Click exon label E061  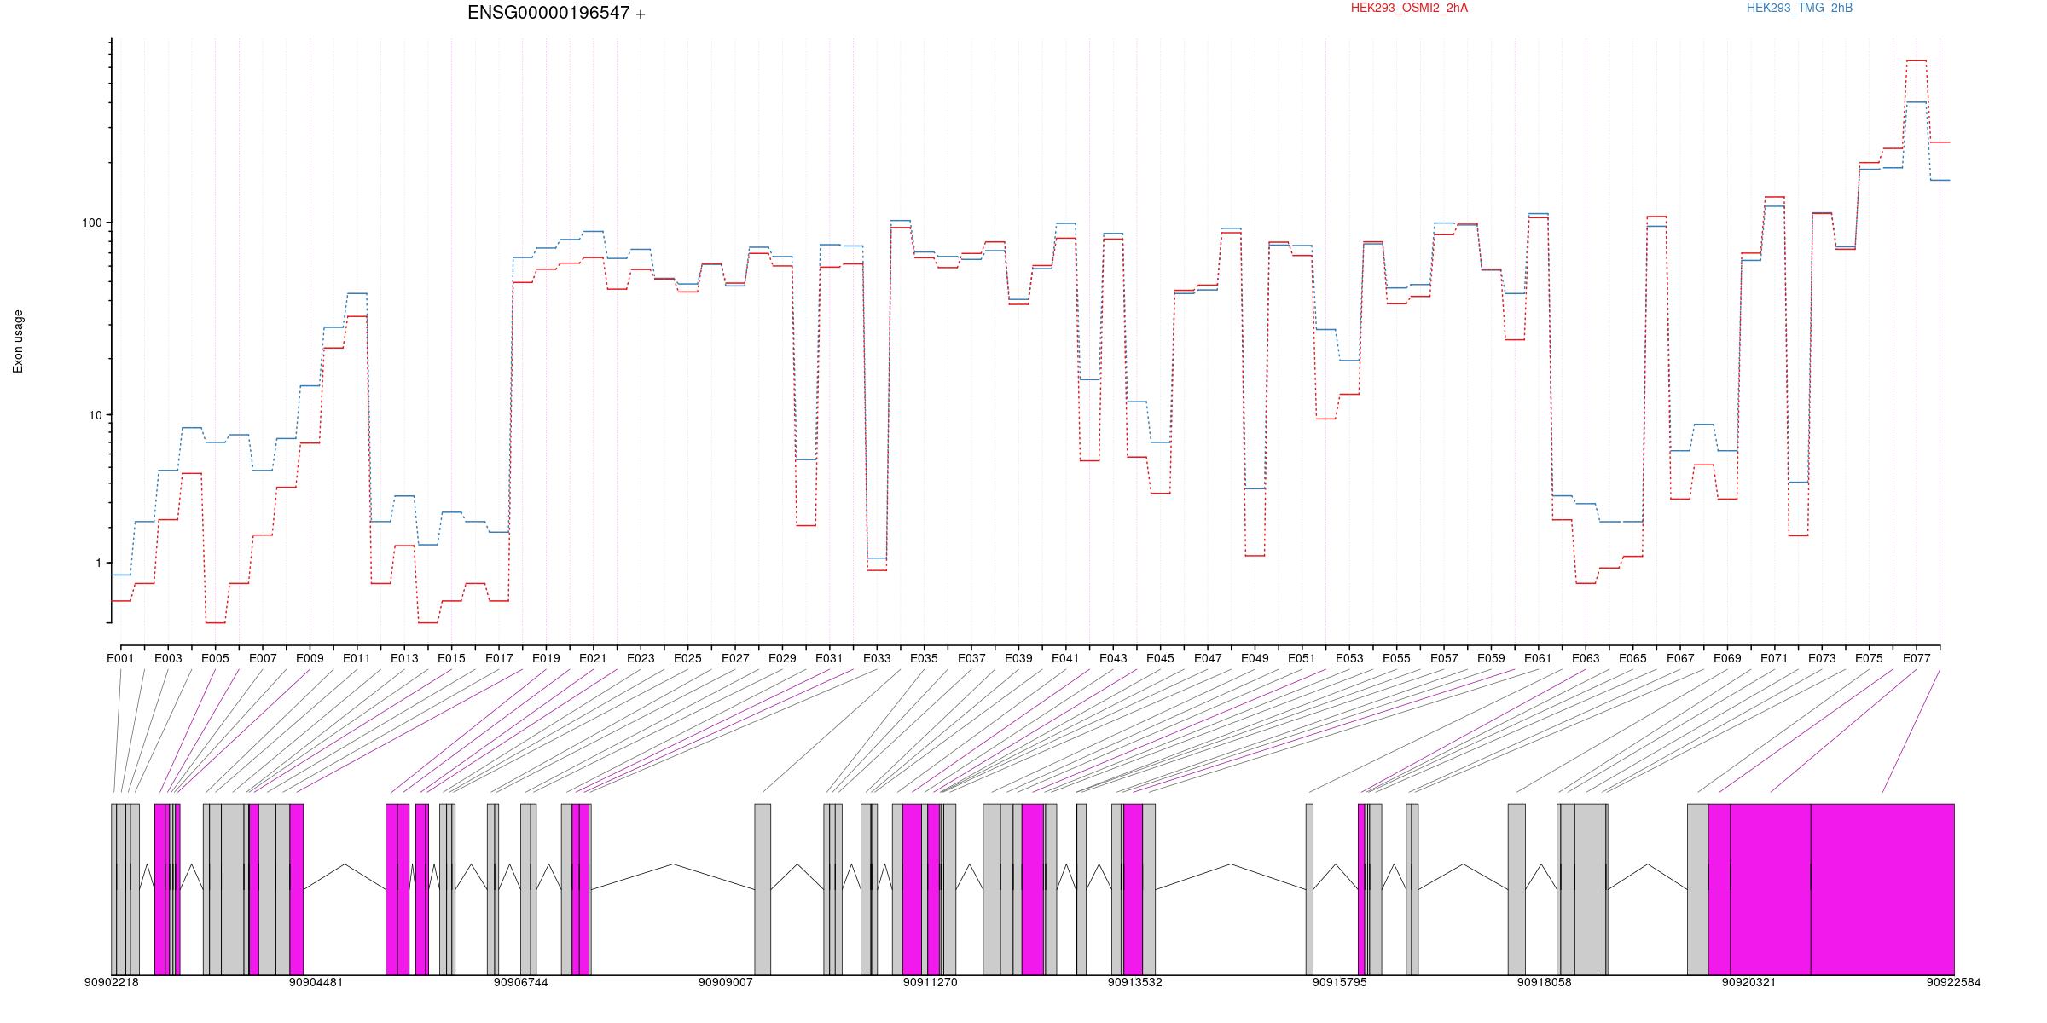point(1538,658)
